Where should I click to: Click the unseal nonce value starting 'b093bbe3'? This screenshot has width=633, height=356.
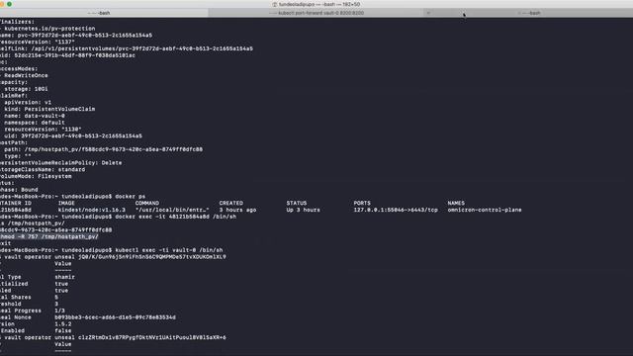[x=115, y=317]
